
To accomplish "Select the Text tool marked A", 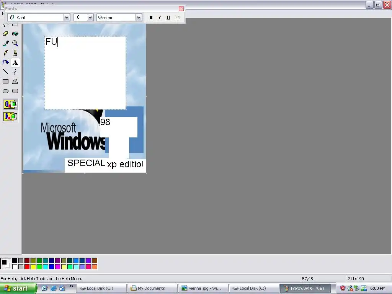I will tap(15, 62).
